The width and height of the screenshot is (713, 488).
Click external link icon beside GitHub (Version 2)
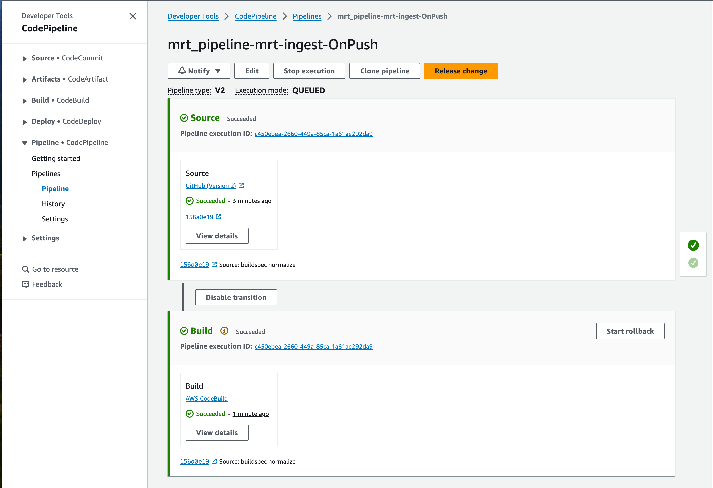241,185
